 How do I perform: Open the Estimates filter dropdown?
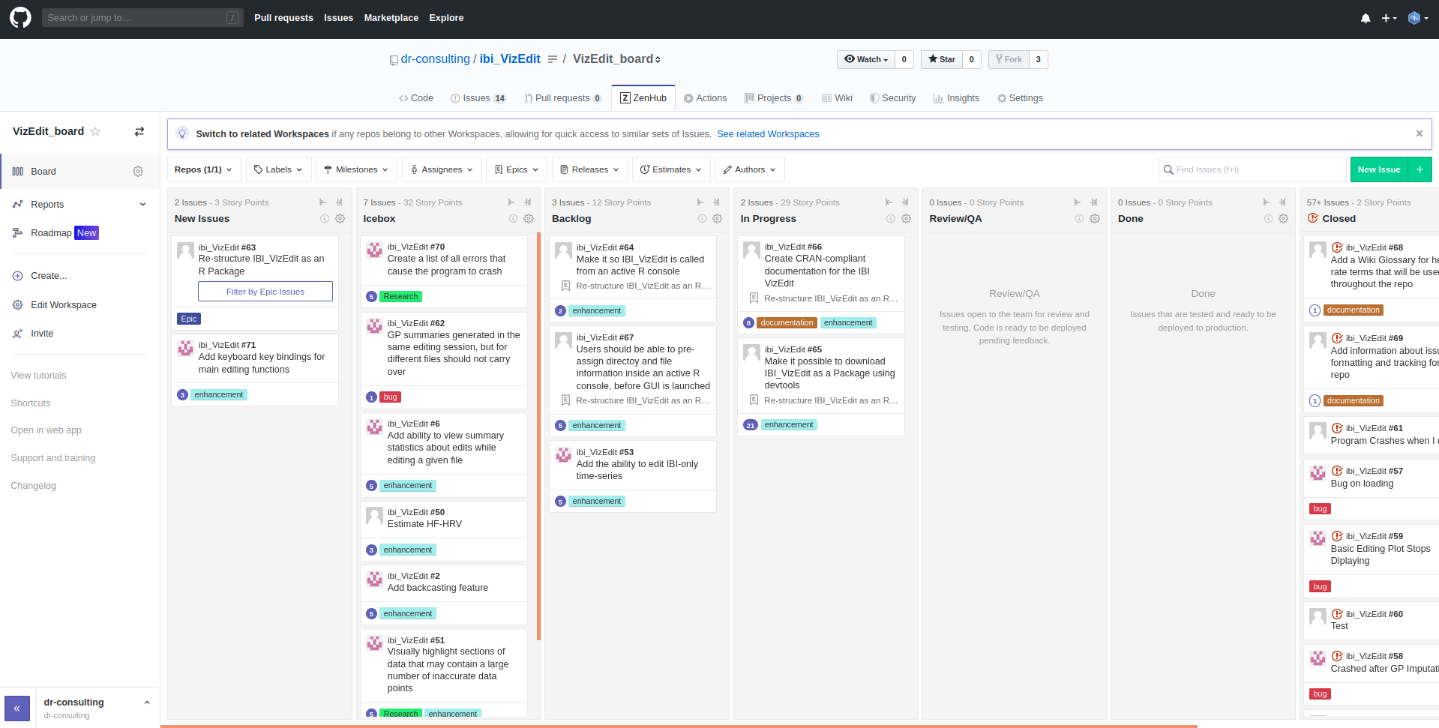pyautogui.click(x=671, y=169)
